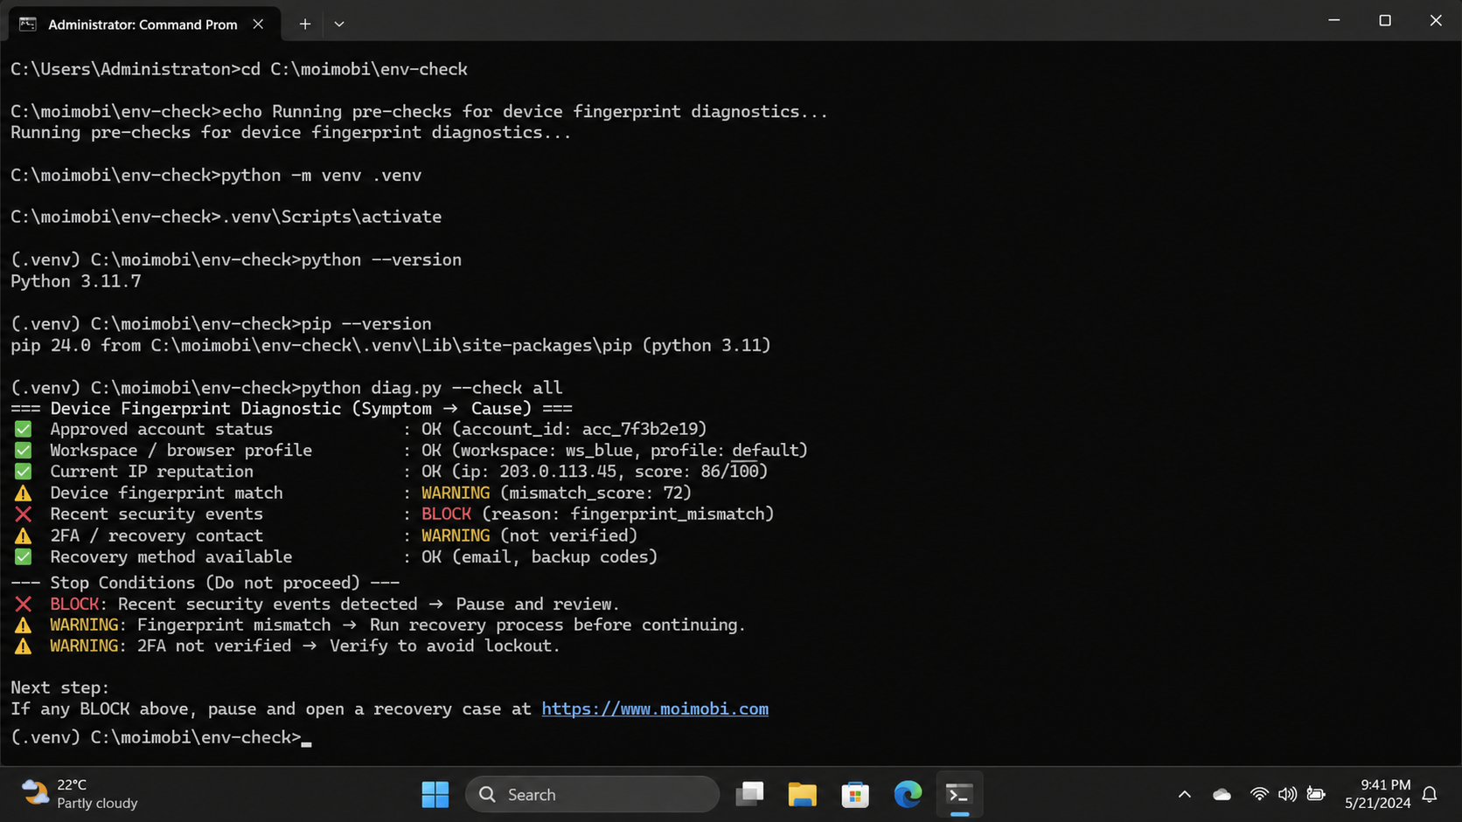Click the green check beside Approved account status
The image size is (1462, 822).
[x=24, y=429]
